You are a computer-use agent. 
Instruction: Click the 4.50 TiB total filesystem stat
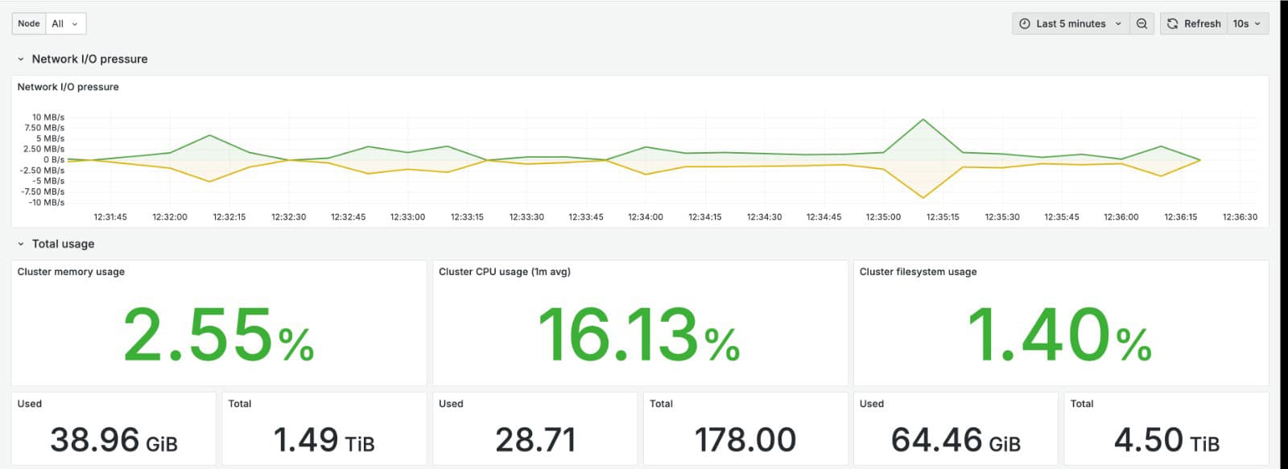[1166, 440]
